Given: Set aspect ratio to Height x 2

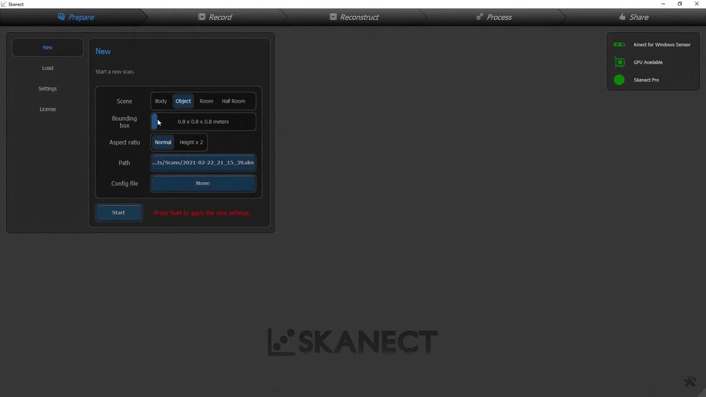Looking at the screenshot, I should [x=191, y=142].
